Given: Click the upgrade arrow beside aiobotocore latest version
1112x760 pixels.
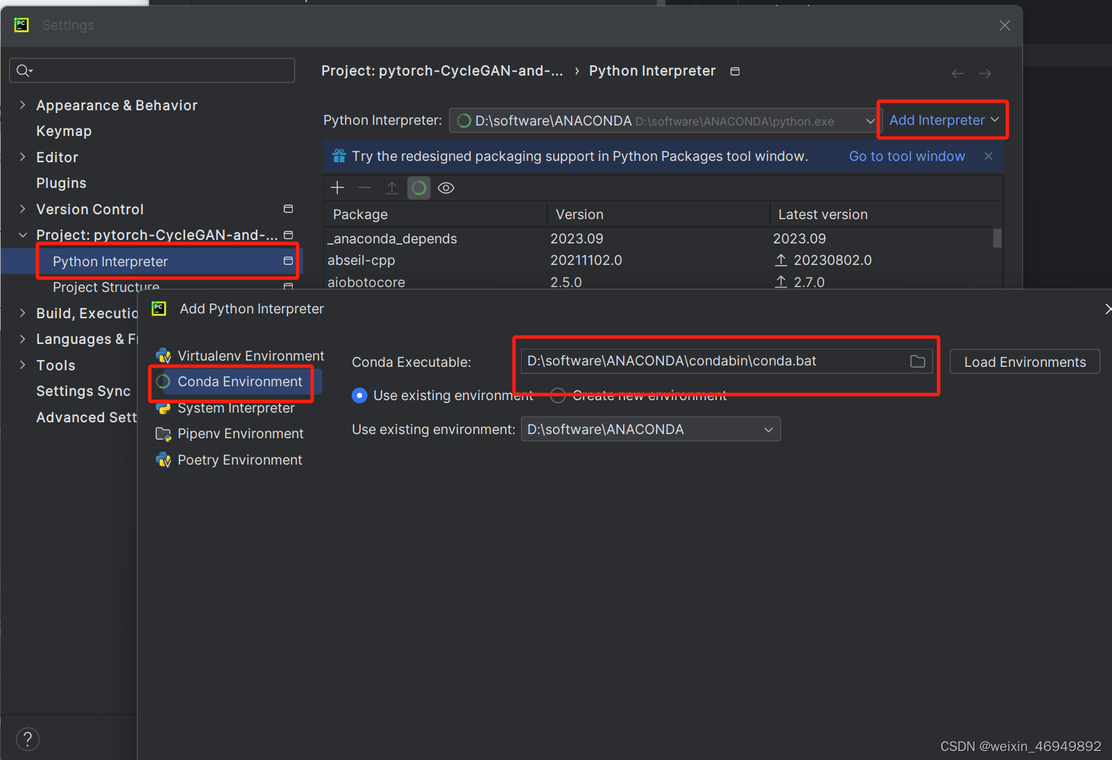Looking at the screenshot, I should pos(781,282).
